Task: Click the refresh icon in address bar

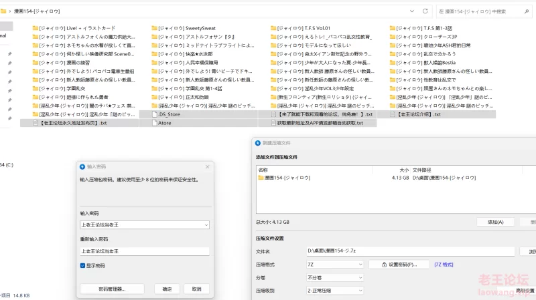Action: [x=425, y=11]
